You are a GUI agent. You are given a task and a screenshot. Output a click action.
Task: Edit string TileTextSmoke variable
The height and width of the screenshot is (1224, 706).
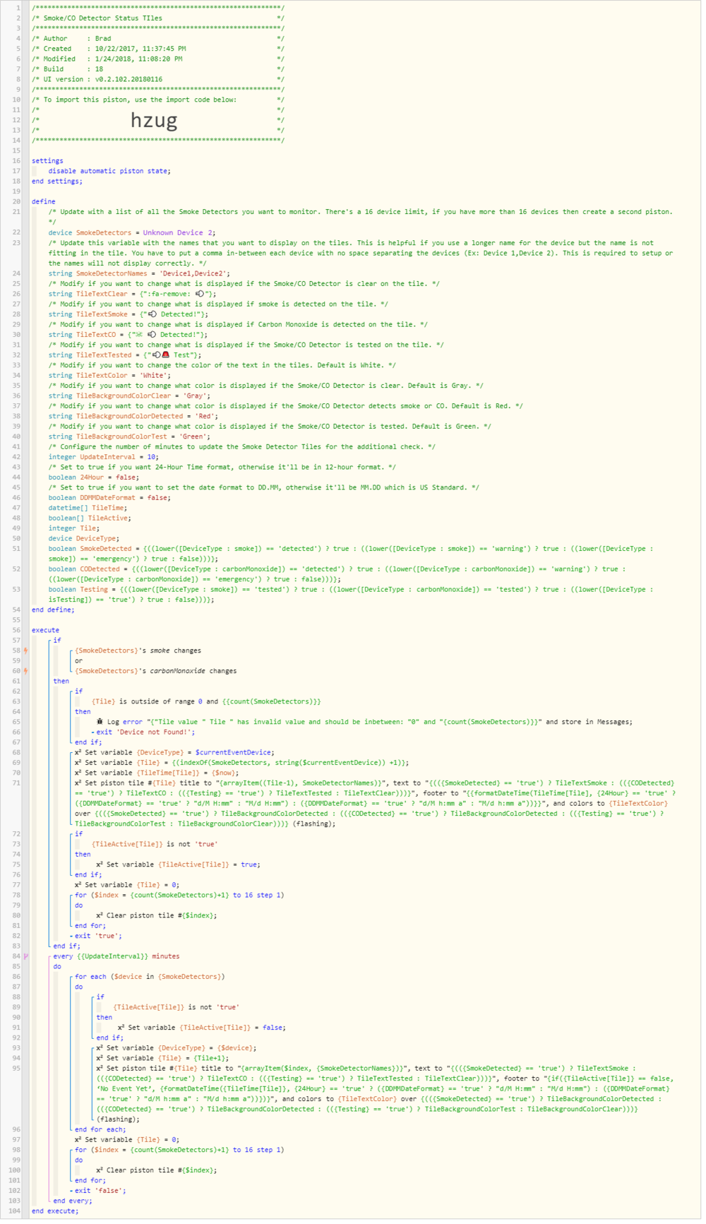tap(128, 315)
